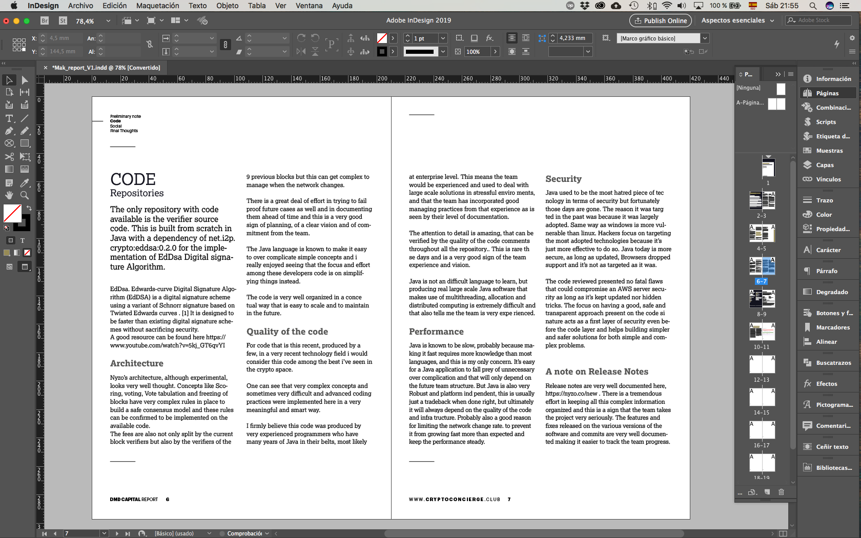The image size is (861, 538).
Task: Select the Scissors tool
Action: coord(9,157)
